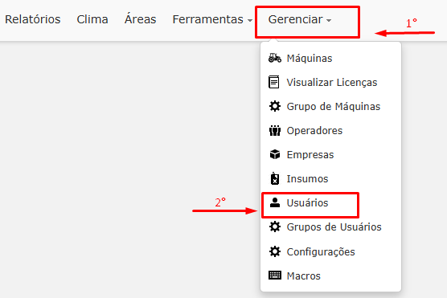
Task: Click the keyboard icon next to Macros
Action: (x=275, y=276)
